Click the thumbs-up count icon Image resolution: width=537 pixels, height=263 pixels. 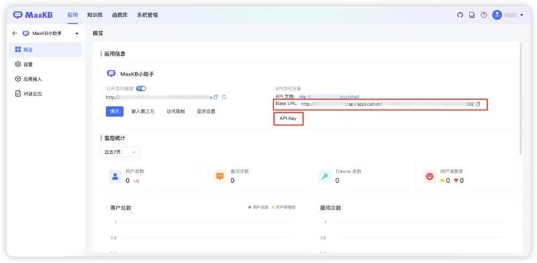coord(442,181)
